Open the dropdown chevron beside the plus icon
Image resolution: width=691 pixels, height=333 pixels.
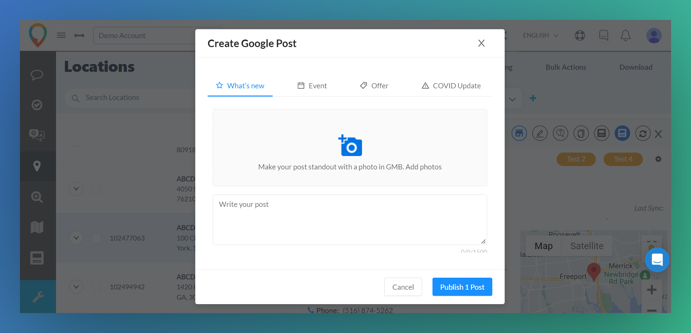[x=512, y=99]
